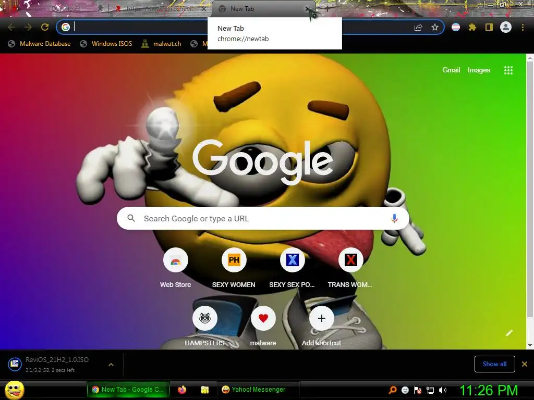This screenshot has height=400, width=534.
Task: Launch Firefox from the taskbar
Action: [x=182, y=390]
